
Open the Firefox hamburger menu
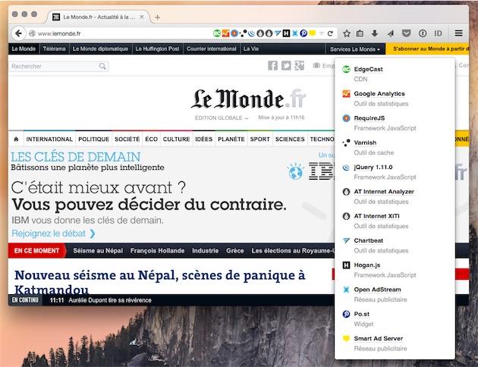tap(459, 33)
